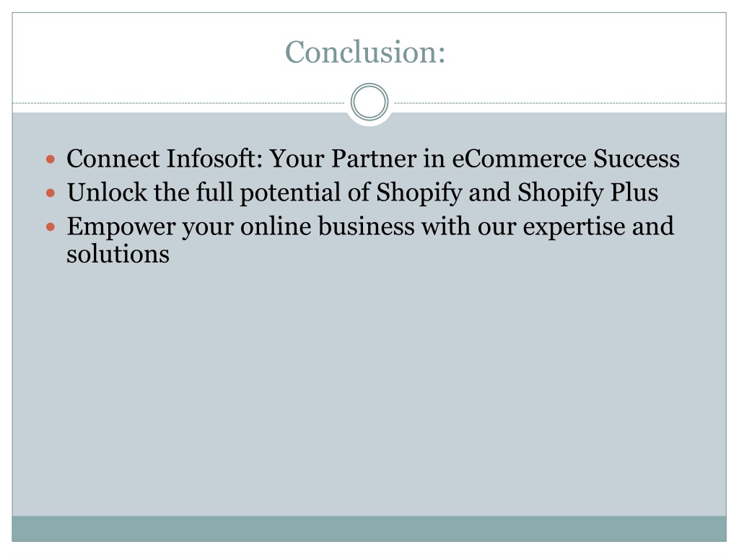Click the dashed divider right of circle
The width and height of the screenshot is (739, 554).
coord(559,102)
